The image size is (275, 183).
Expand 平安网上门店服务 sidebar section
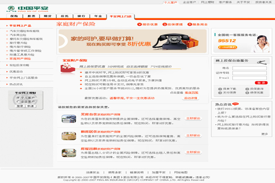coord(24,78)
